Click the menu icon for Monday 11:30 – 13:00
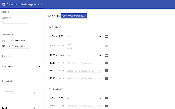This screenshot has height=109, width=175. pyautogui.click(x=106, y=55)
